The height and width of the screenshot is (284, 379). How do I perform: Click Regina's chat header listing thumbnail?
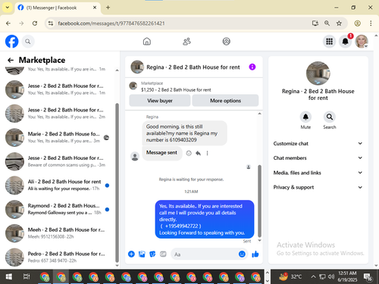pyautogui.click(x=137, y=67)
